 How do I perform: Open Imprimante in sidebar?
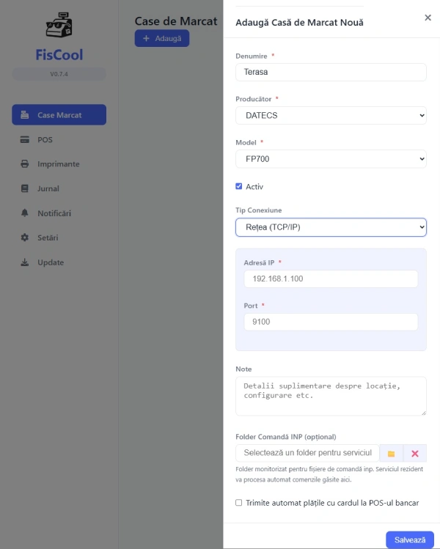point(59,164)
